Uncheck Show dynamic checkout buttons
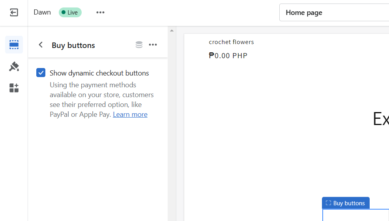Viewport: 389px width, 221px height. point(41,73)
